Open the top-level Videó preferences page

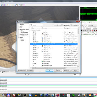21,28
